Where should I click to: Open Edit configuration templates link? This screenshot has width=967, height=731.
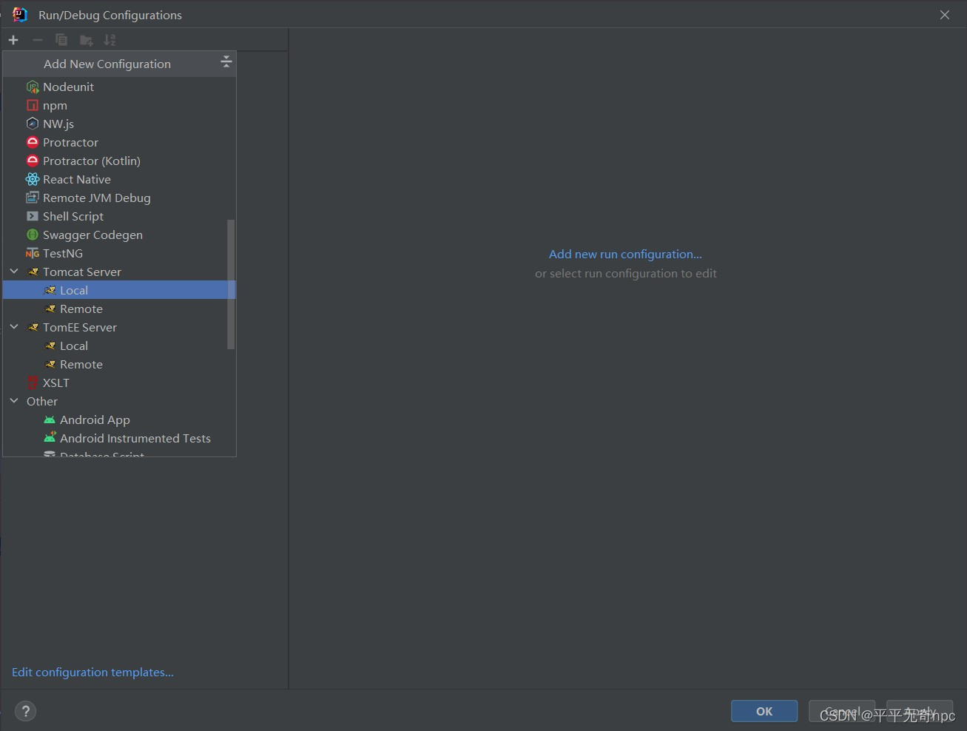tap(92, 672)
